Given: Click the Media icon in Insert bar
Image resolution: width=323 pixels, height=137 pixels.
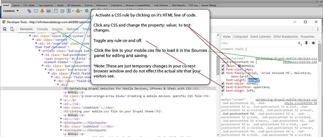Looking at the screenshot, I should pos(78,11).
